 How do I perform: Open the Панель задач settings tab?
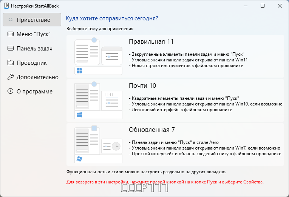[x=32, y=48]
